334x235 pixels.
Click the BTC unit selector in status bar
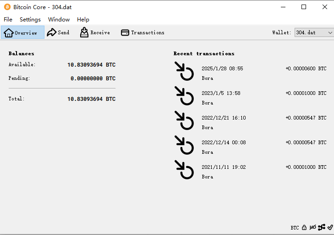[x=295, y=228]
